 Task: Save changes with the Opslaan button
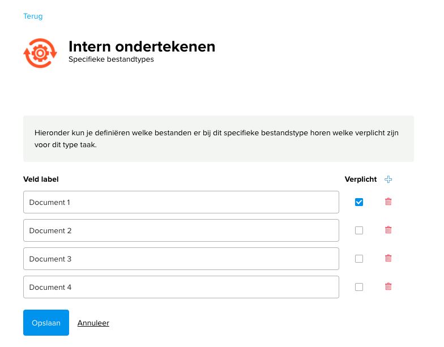[46, 323]
